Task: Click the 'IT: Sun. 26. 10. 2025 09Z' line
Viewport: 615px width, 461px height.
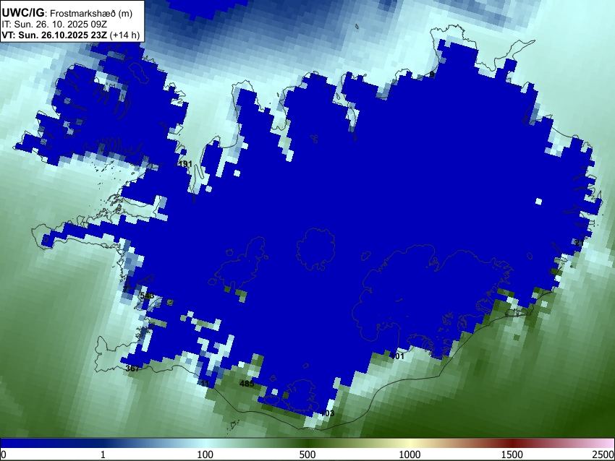Action: 54,24
